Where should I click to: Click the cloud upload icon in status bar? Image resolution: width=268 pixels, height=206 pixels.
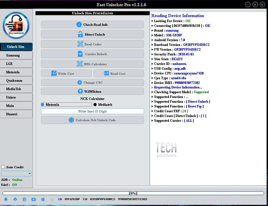coord(15,199)
